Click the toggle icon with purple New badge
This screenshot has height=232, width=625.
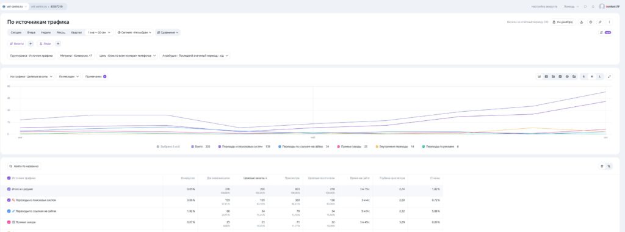(605, 33)
